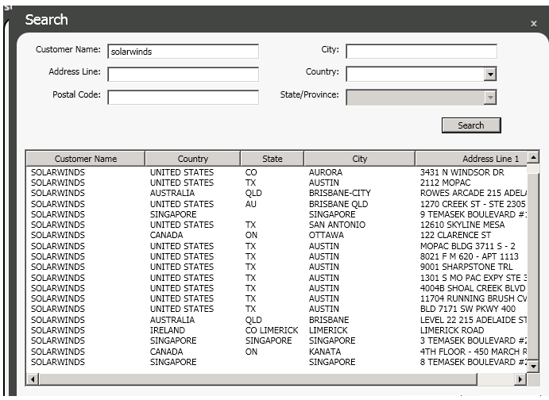Click address 1270 CREEK ST - STE 2305
The width and height of the screenshot is (549, 400).
point(473,204)
